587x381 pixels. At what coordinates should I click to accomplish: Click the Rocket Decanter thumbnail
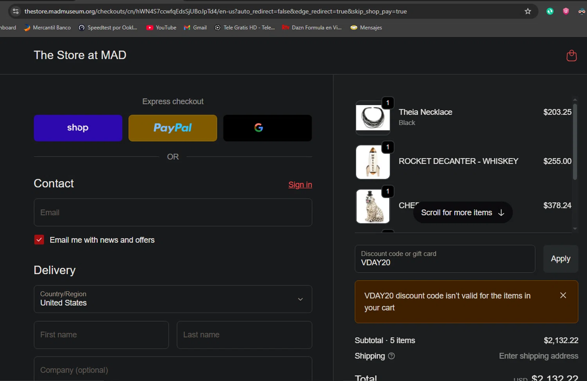373,162
